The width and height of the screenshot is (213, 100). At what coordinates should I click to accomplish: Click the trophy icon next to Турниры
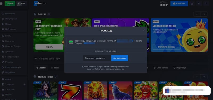click(3, 84)
